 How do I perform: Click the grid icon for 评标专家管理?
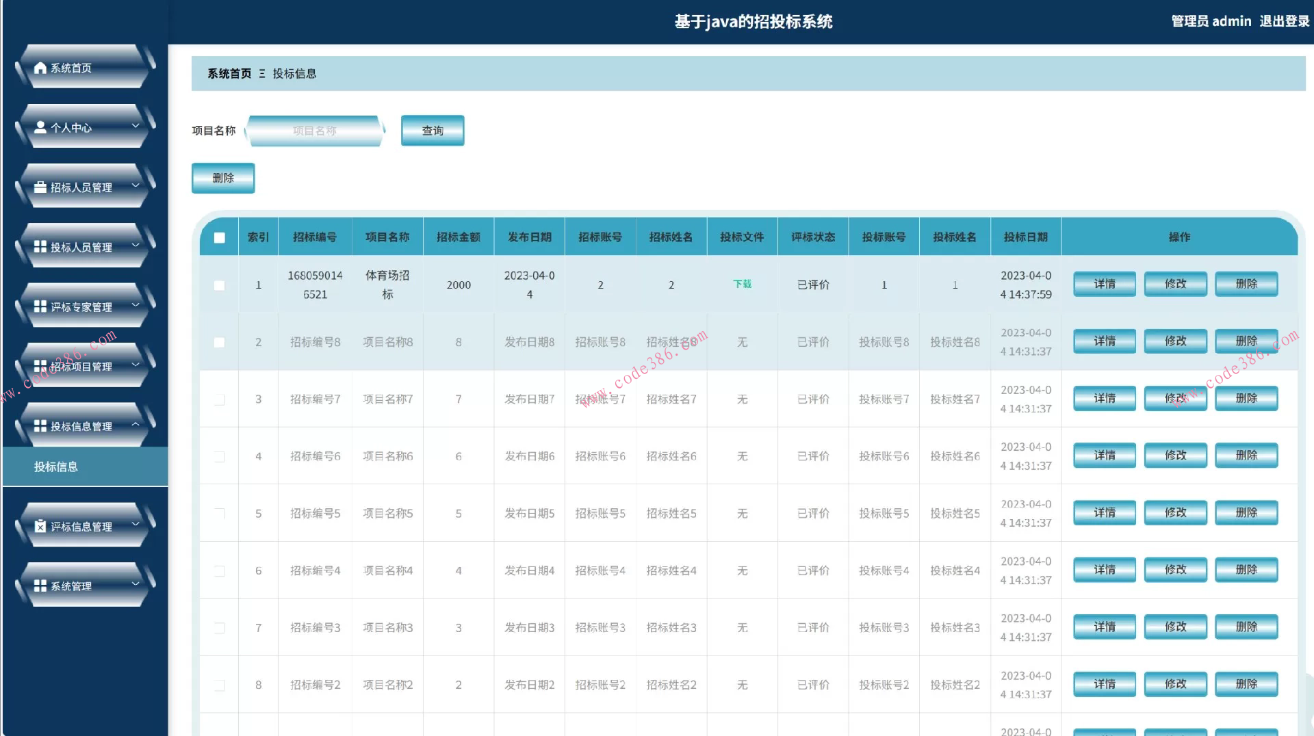(x=40, y=306)
